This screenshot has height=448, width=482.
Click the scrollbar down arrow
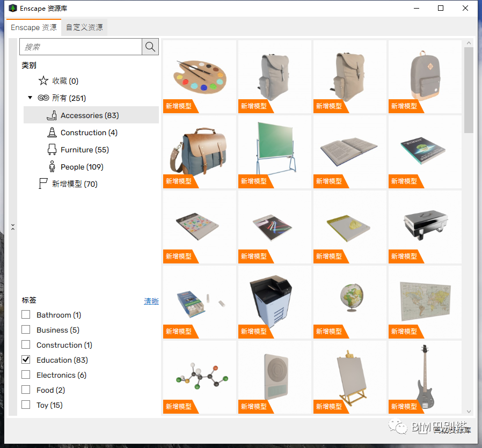coord(469,411)
